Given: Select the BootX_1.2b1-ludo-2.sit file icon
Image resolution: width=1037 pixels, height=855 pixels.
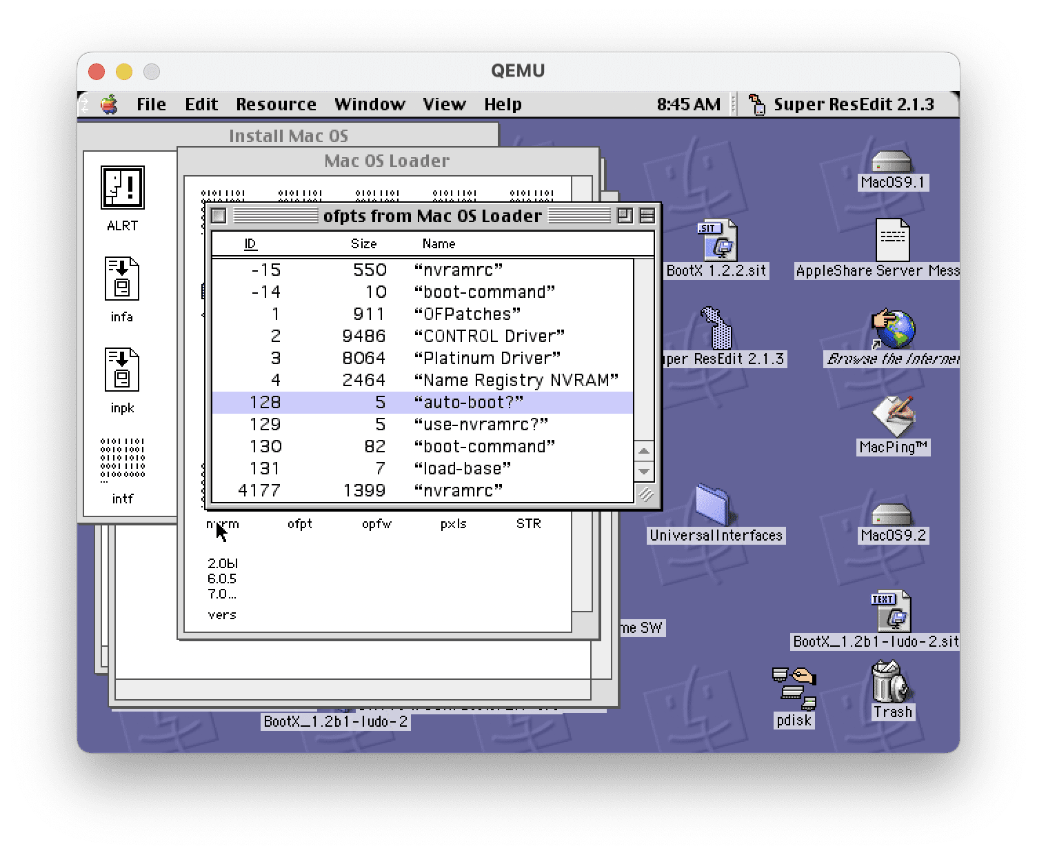Looking at the screenshot, I should (x=892, y=611).
